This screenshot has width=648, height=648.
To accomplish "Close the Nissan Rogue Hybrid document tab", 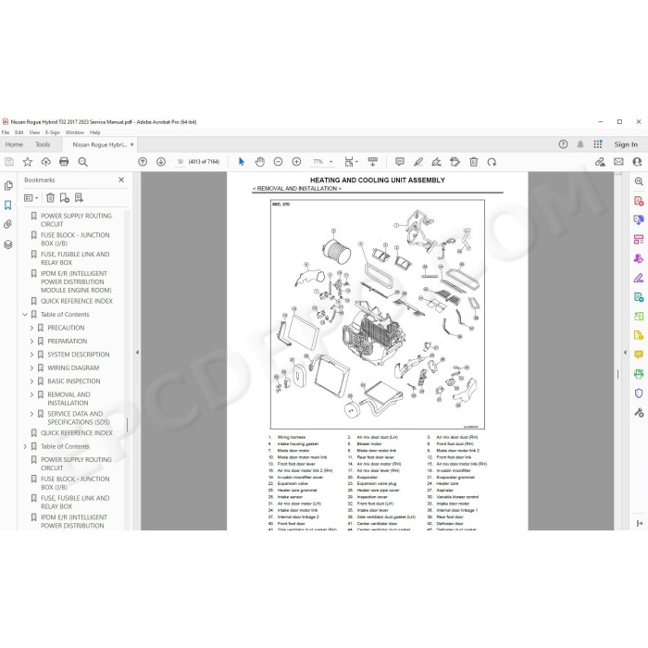I will coord(131,144).
